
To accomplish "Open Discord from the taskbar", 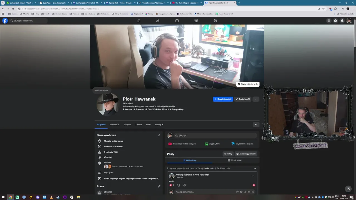I will [x=38, y=197].
